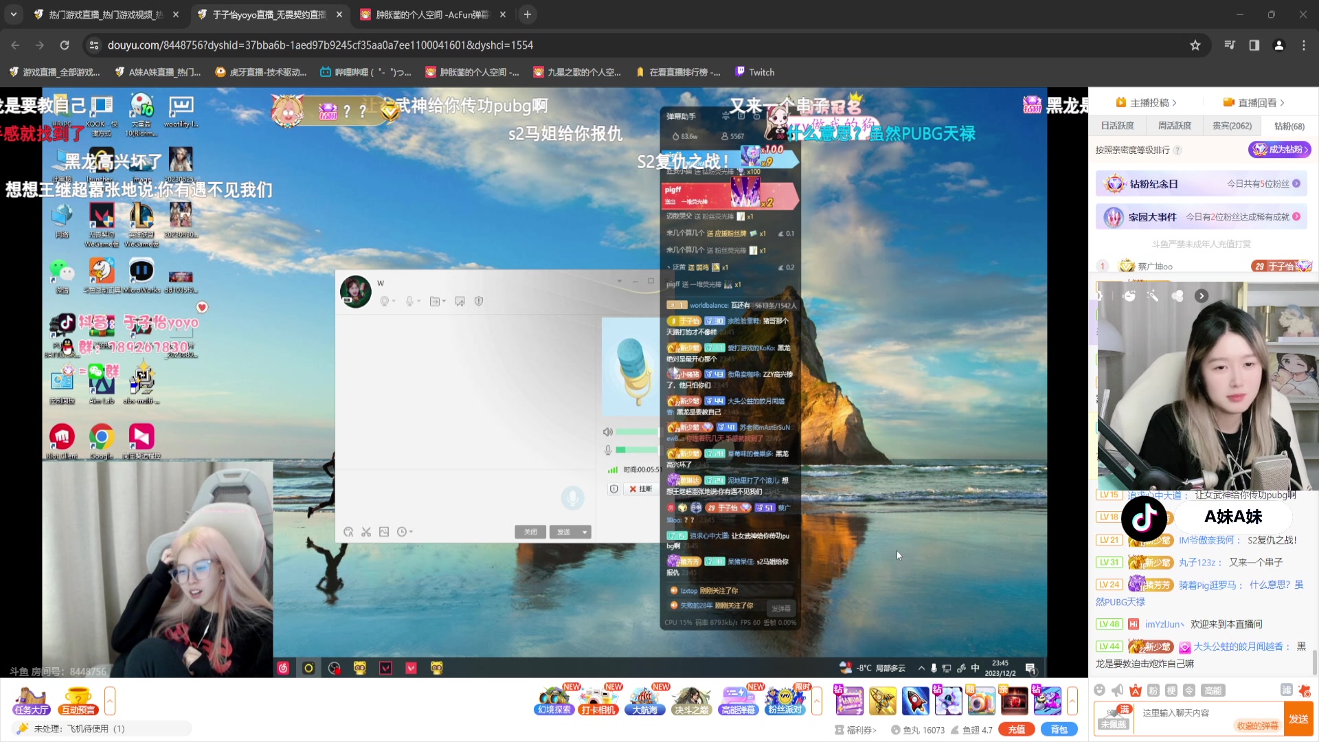Select the red rocket gift
The width and height of the screenshot is (1319, 742).
click(915, 701)
